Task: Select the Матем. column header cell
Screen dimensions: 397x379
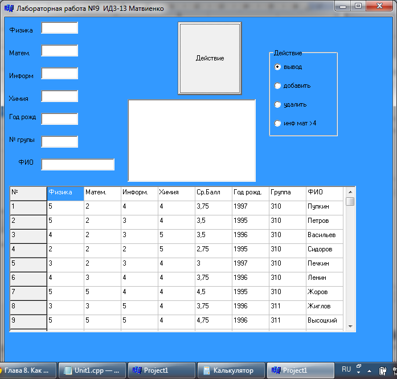Action: coord(103,194)
